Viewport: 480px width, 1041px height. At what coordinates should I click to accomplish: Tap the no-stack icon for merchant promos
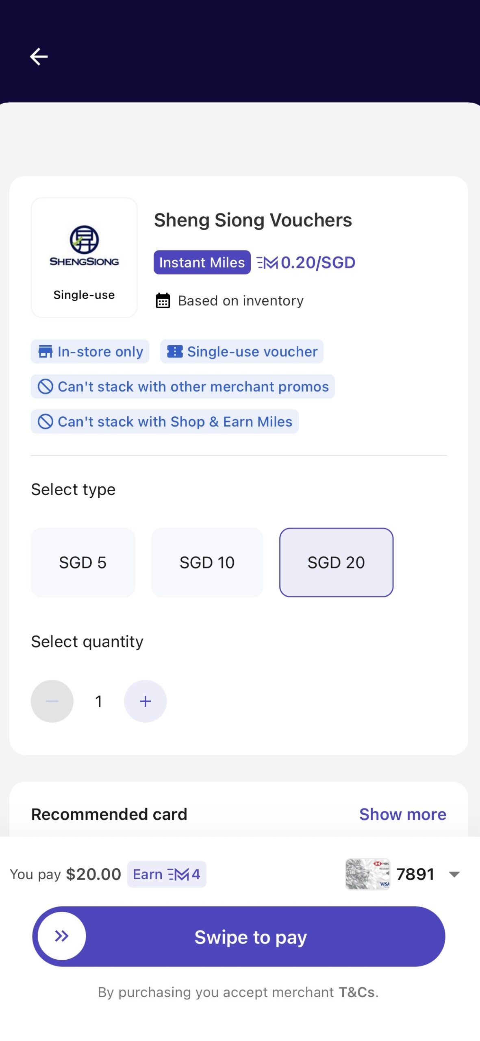click(45, 387)
